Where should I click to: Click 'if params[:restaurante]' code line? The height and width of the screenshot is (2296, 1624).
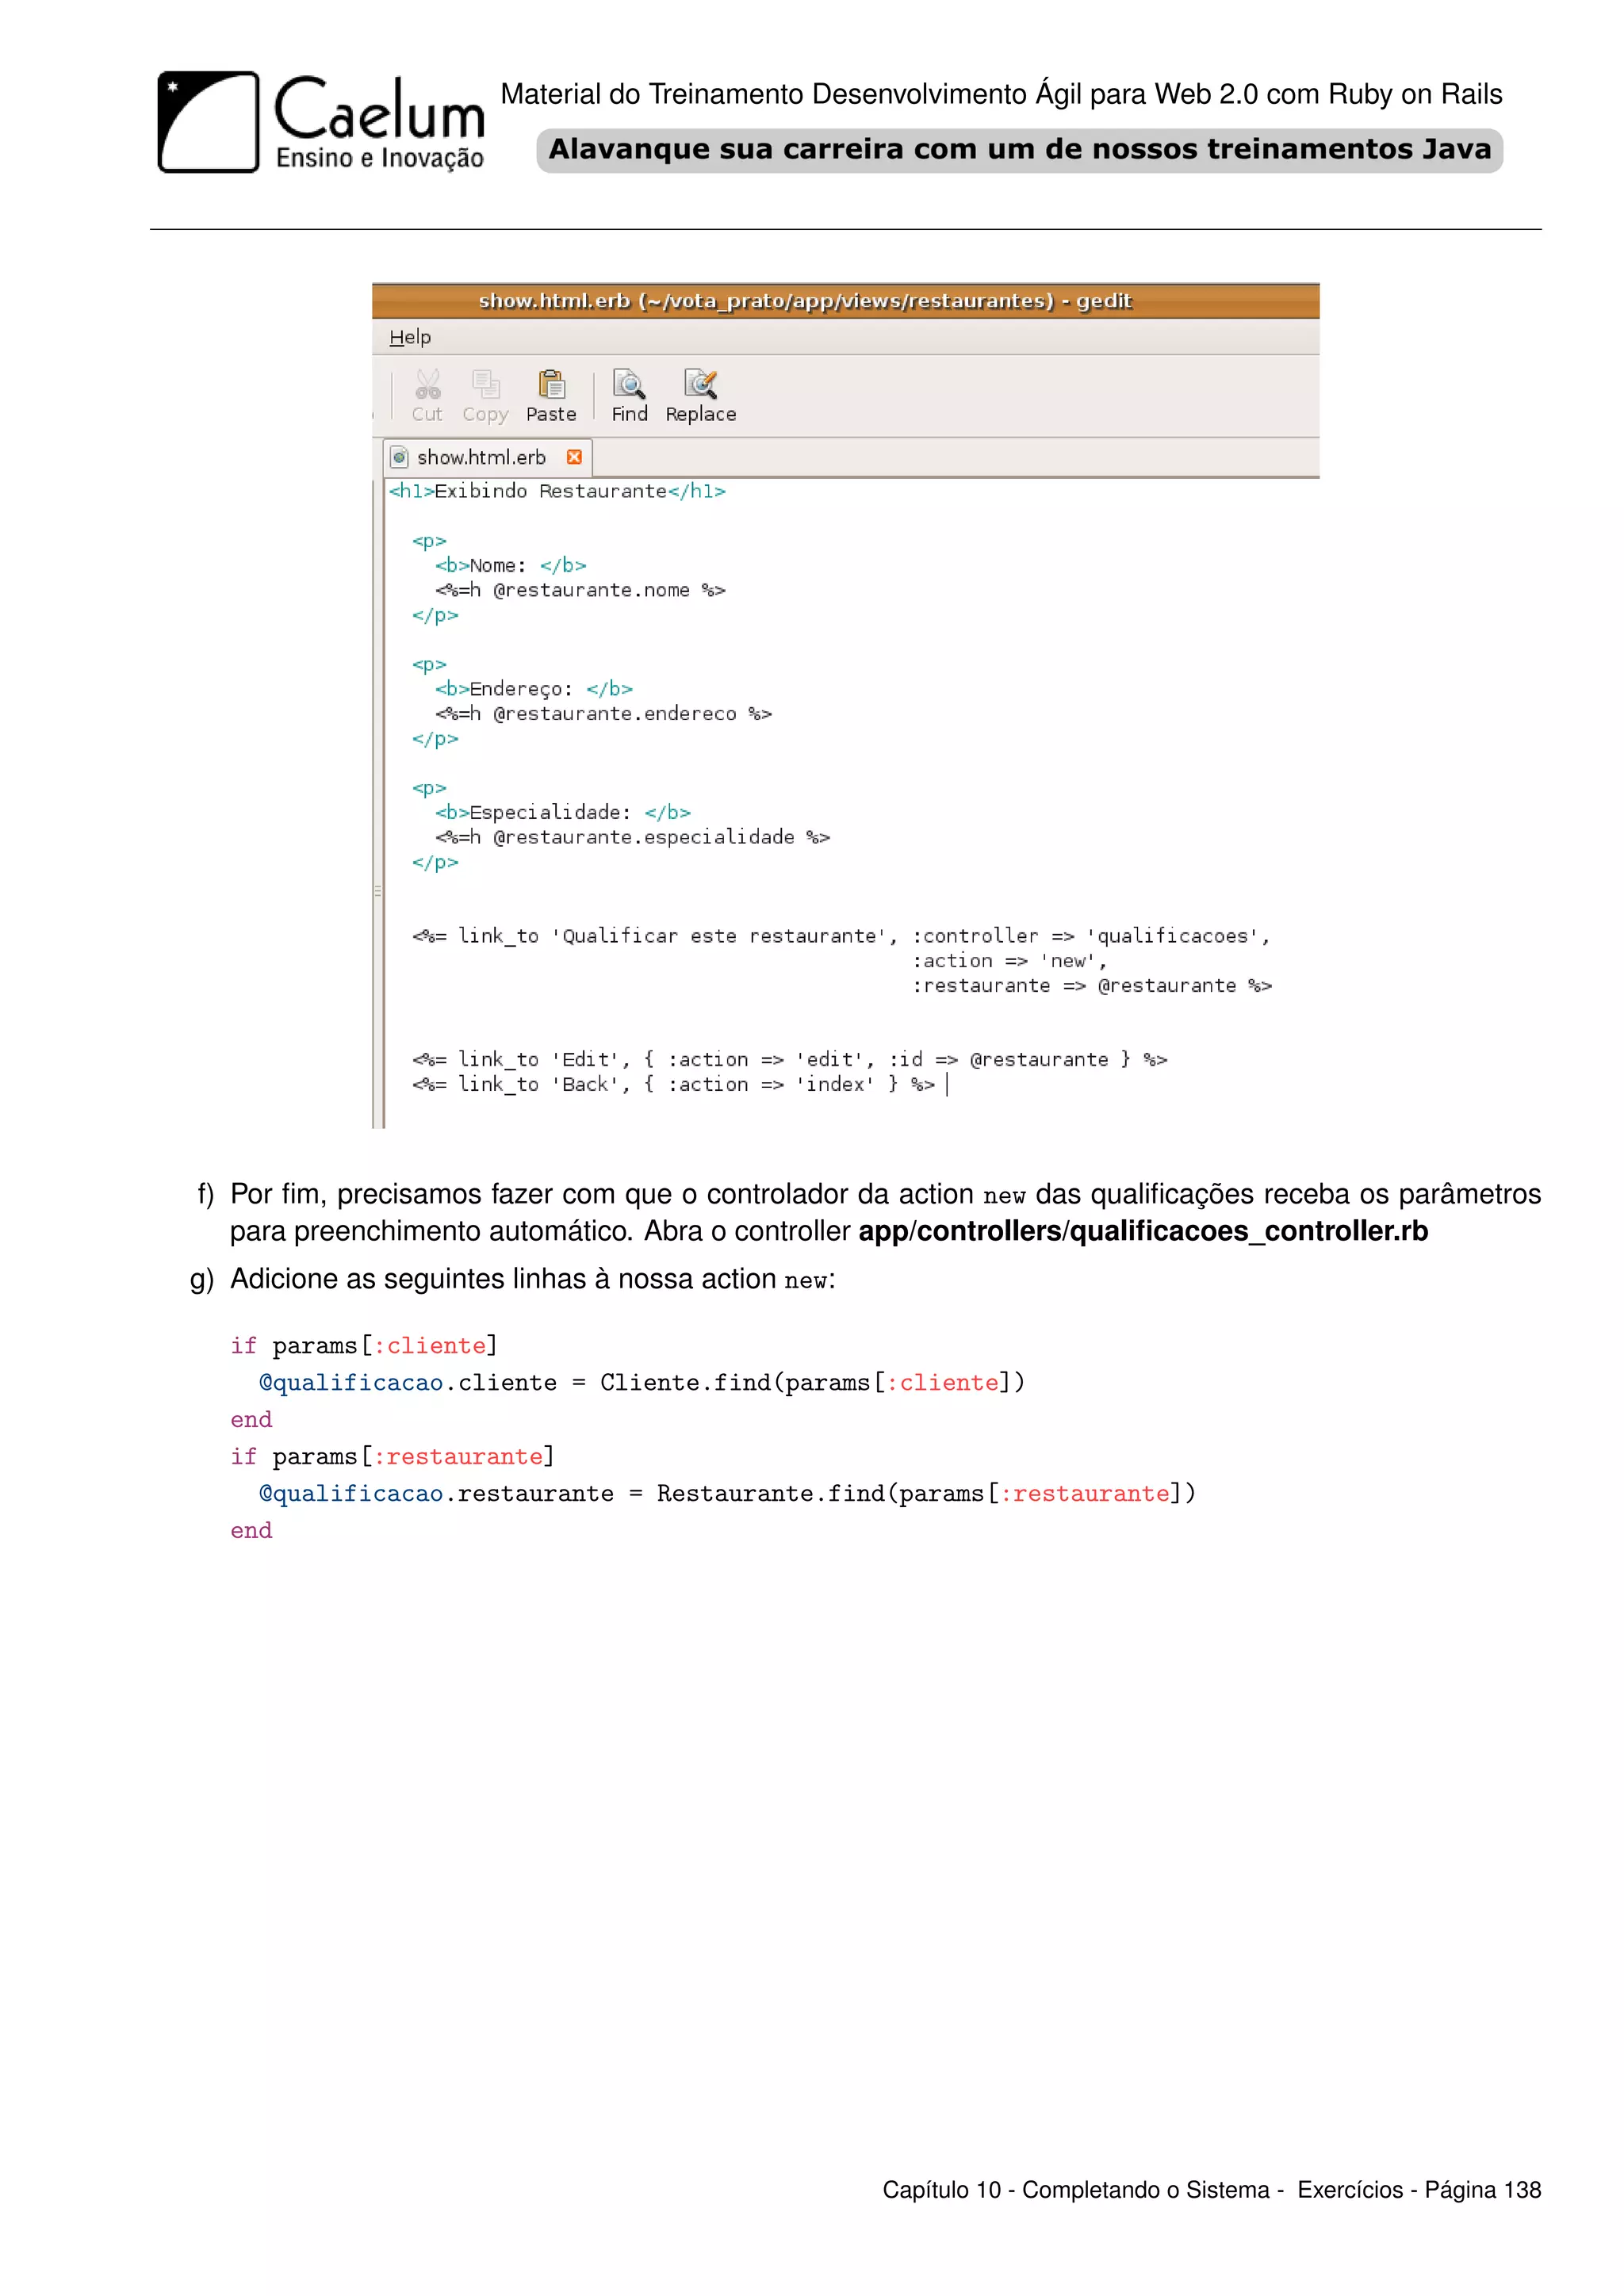click(392, 1457)
